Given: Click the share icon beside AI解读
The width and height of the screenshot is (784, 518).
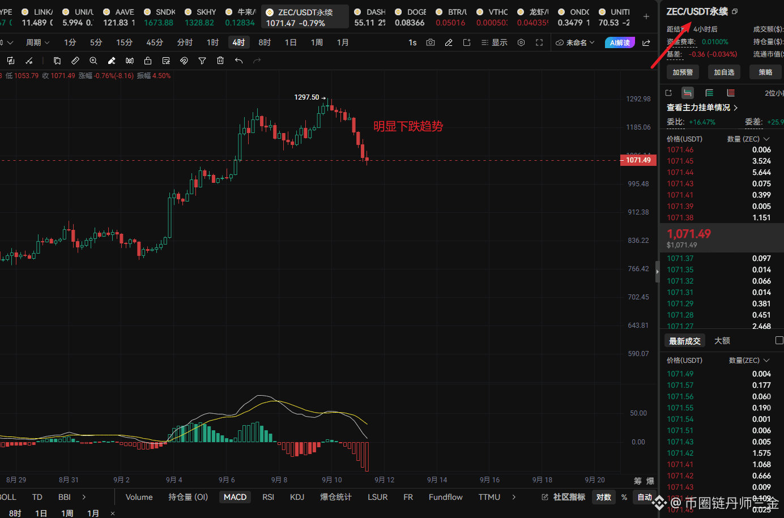Looking at the screenshot, I should tap(646, 42).
